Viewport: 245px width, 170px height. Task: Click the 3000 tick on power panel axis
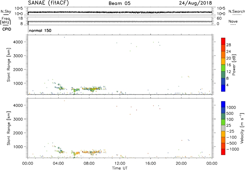click(18, 56)
